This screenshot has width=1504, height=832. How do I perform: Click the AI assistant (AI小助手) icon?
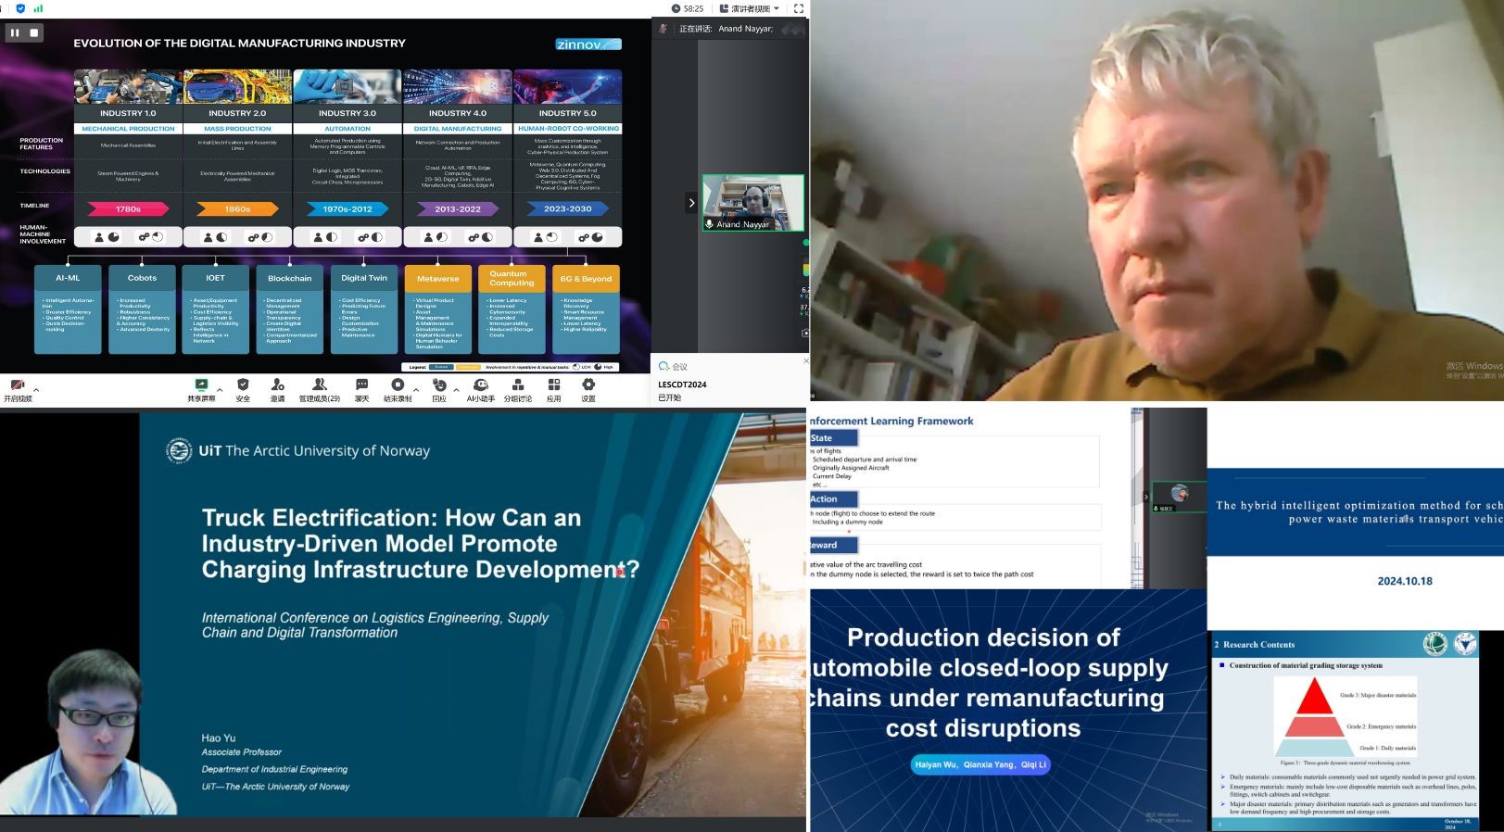tap(480, 385)
